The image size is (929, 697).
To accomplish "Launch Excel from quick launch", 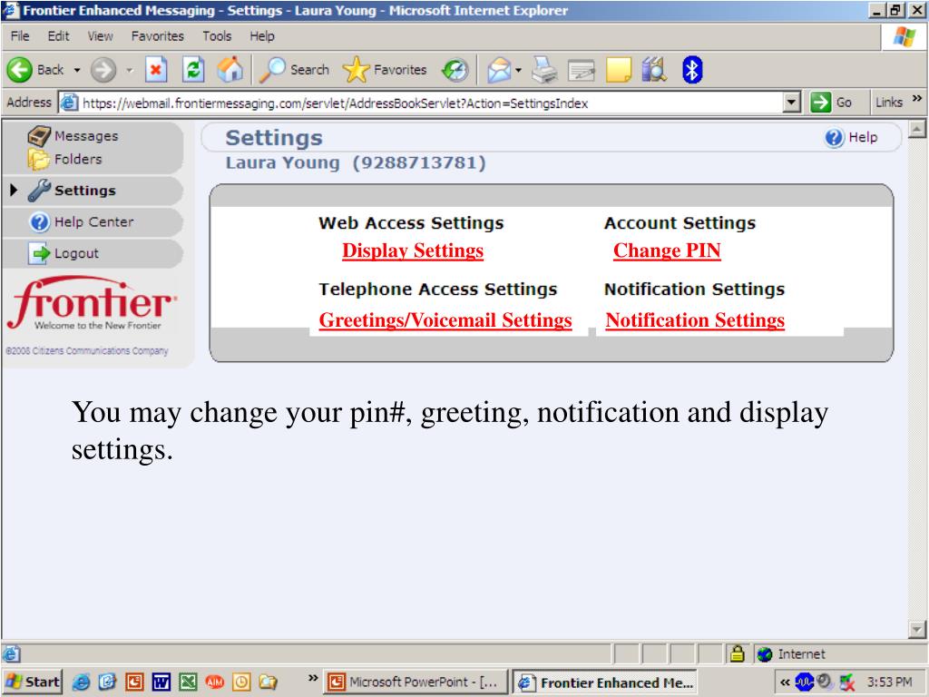I will (x=188, y=682).
